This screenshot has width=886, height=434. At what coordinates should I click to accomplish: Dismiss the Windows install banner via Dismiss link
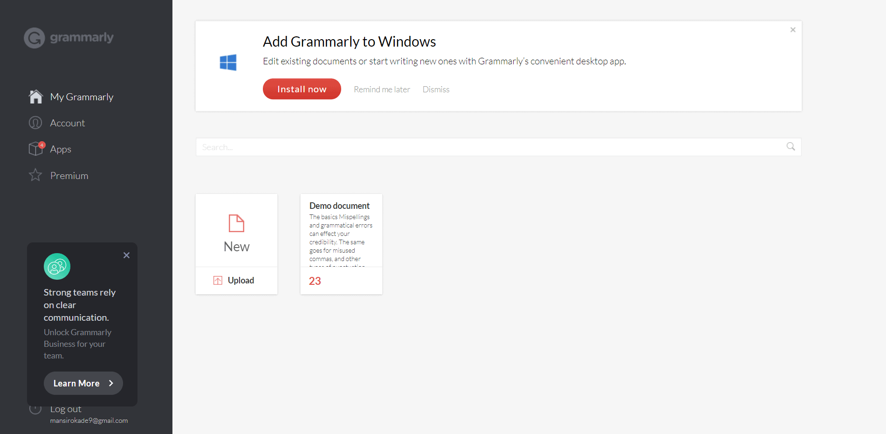(436, 90)
